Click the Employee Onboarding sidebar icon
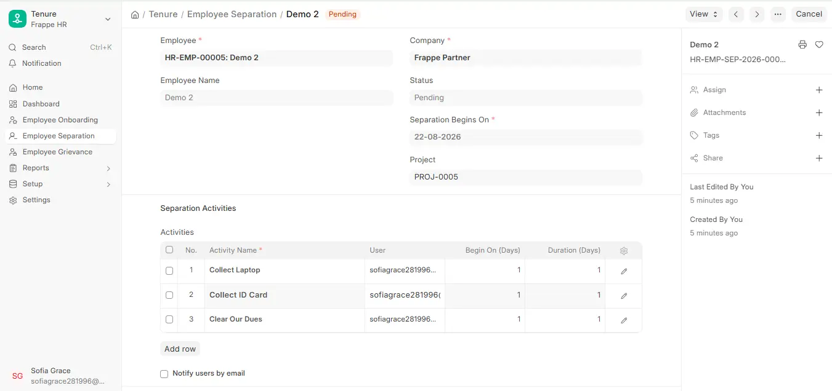 (x=13, y=120)
